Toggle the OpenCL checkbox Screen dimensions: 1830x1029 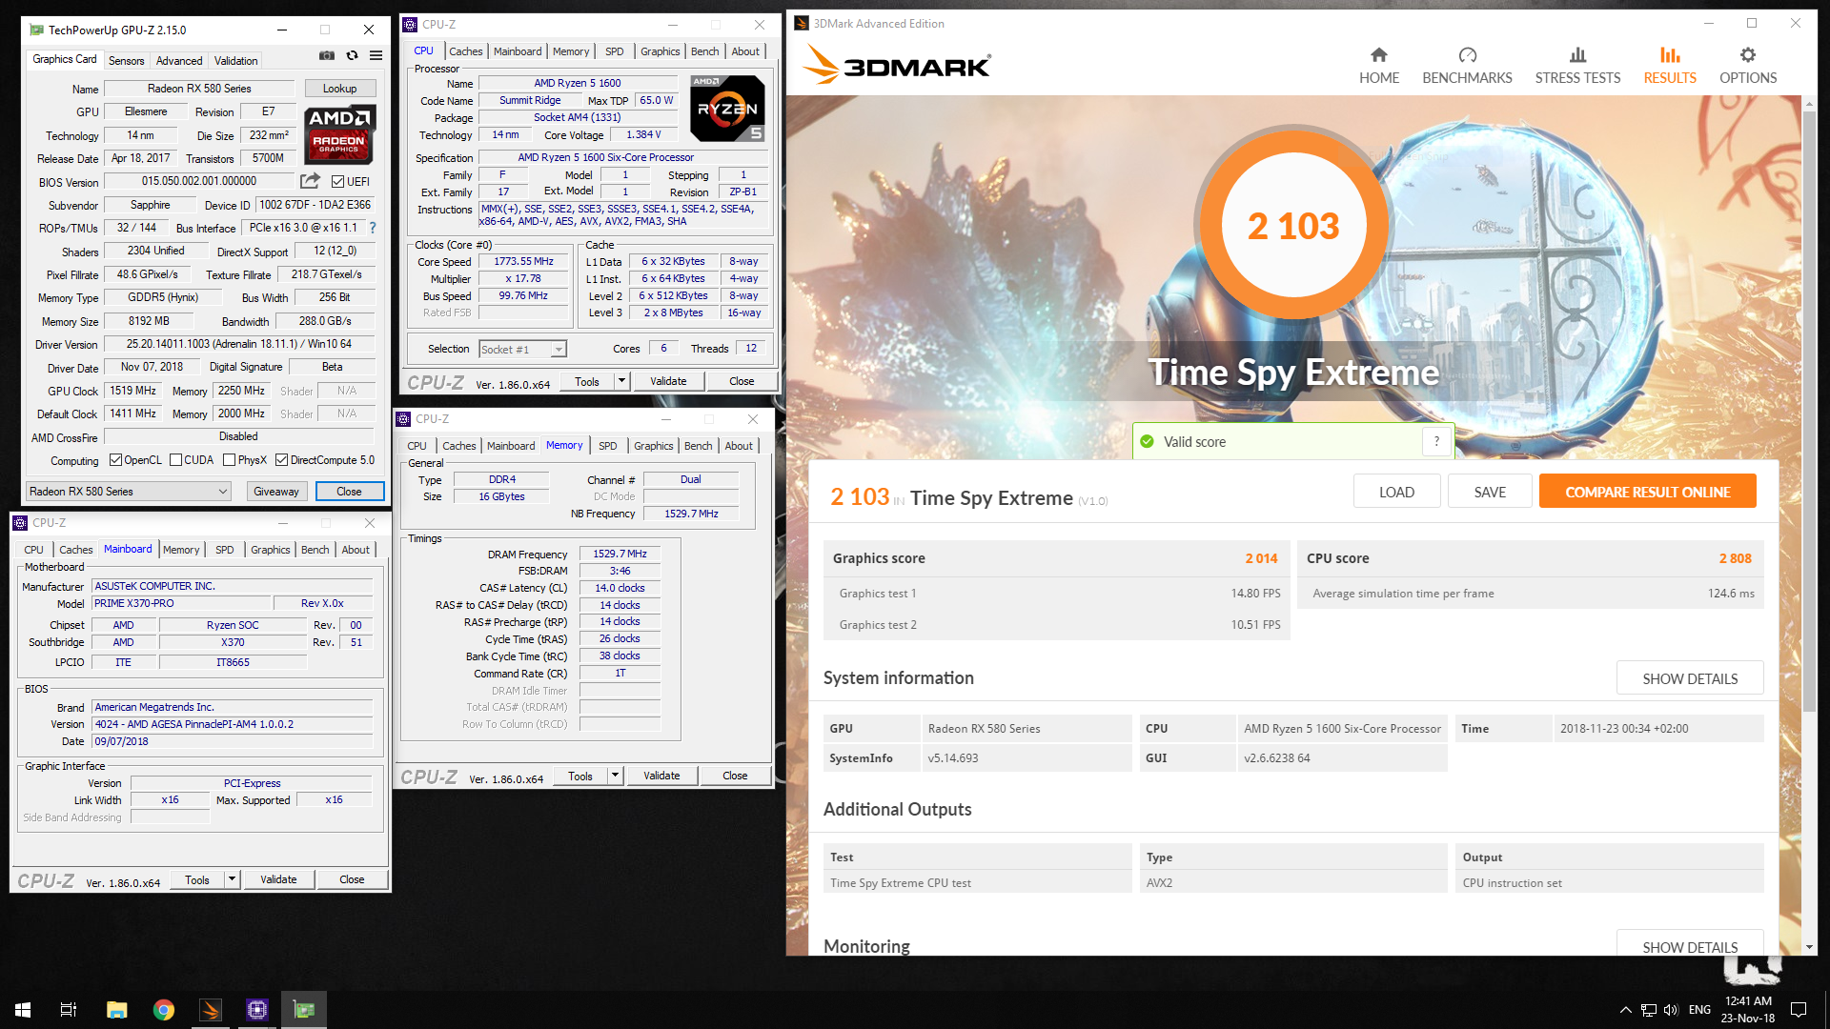click(115, 460)
